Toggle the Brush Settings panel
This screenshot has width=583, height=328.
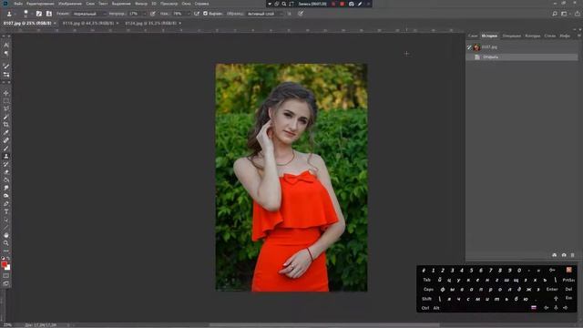click(38, 14)
